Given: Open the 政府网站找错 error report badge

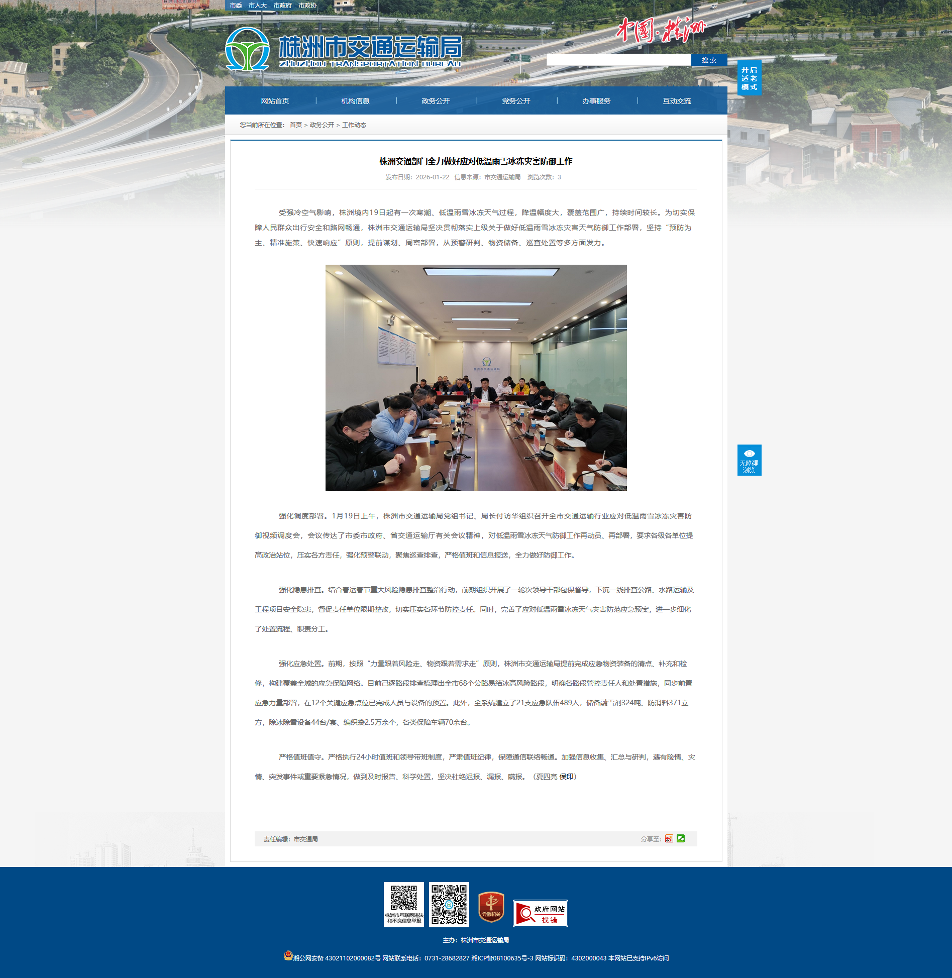Looking at the screenshot, I should (x=540, y=913).
